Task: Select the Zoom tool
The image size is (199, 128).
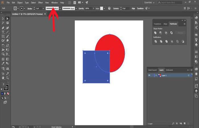Action: coord(7,78)
